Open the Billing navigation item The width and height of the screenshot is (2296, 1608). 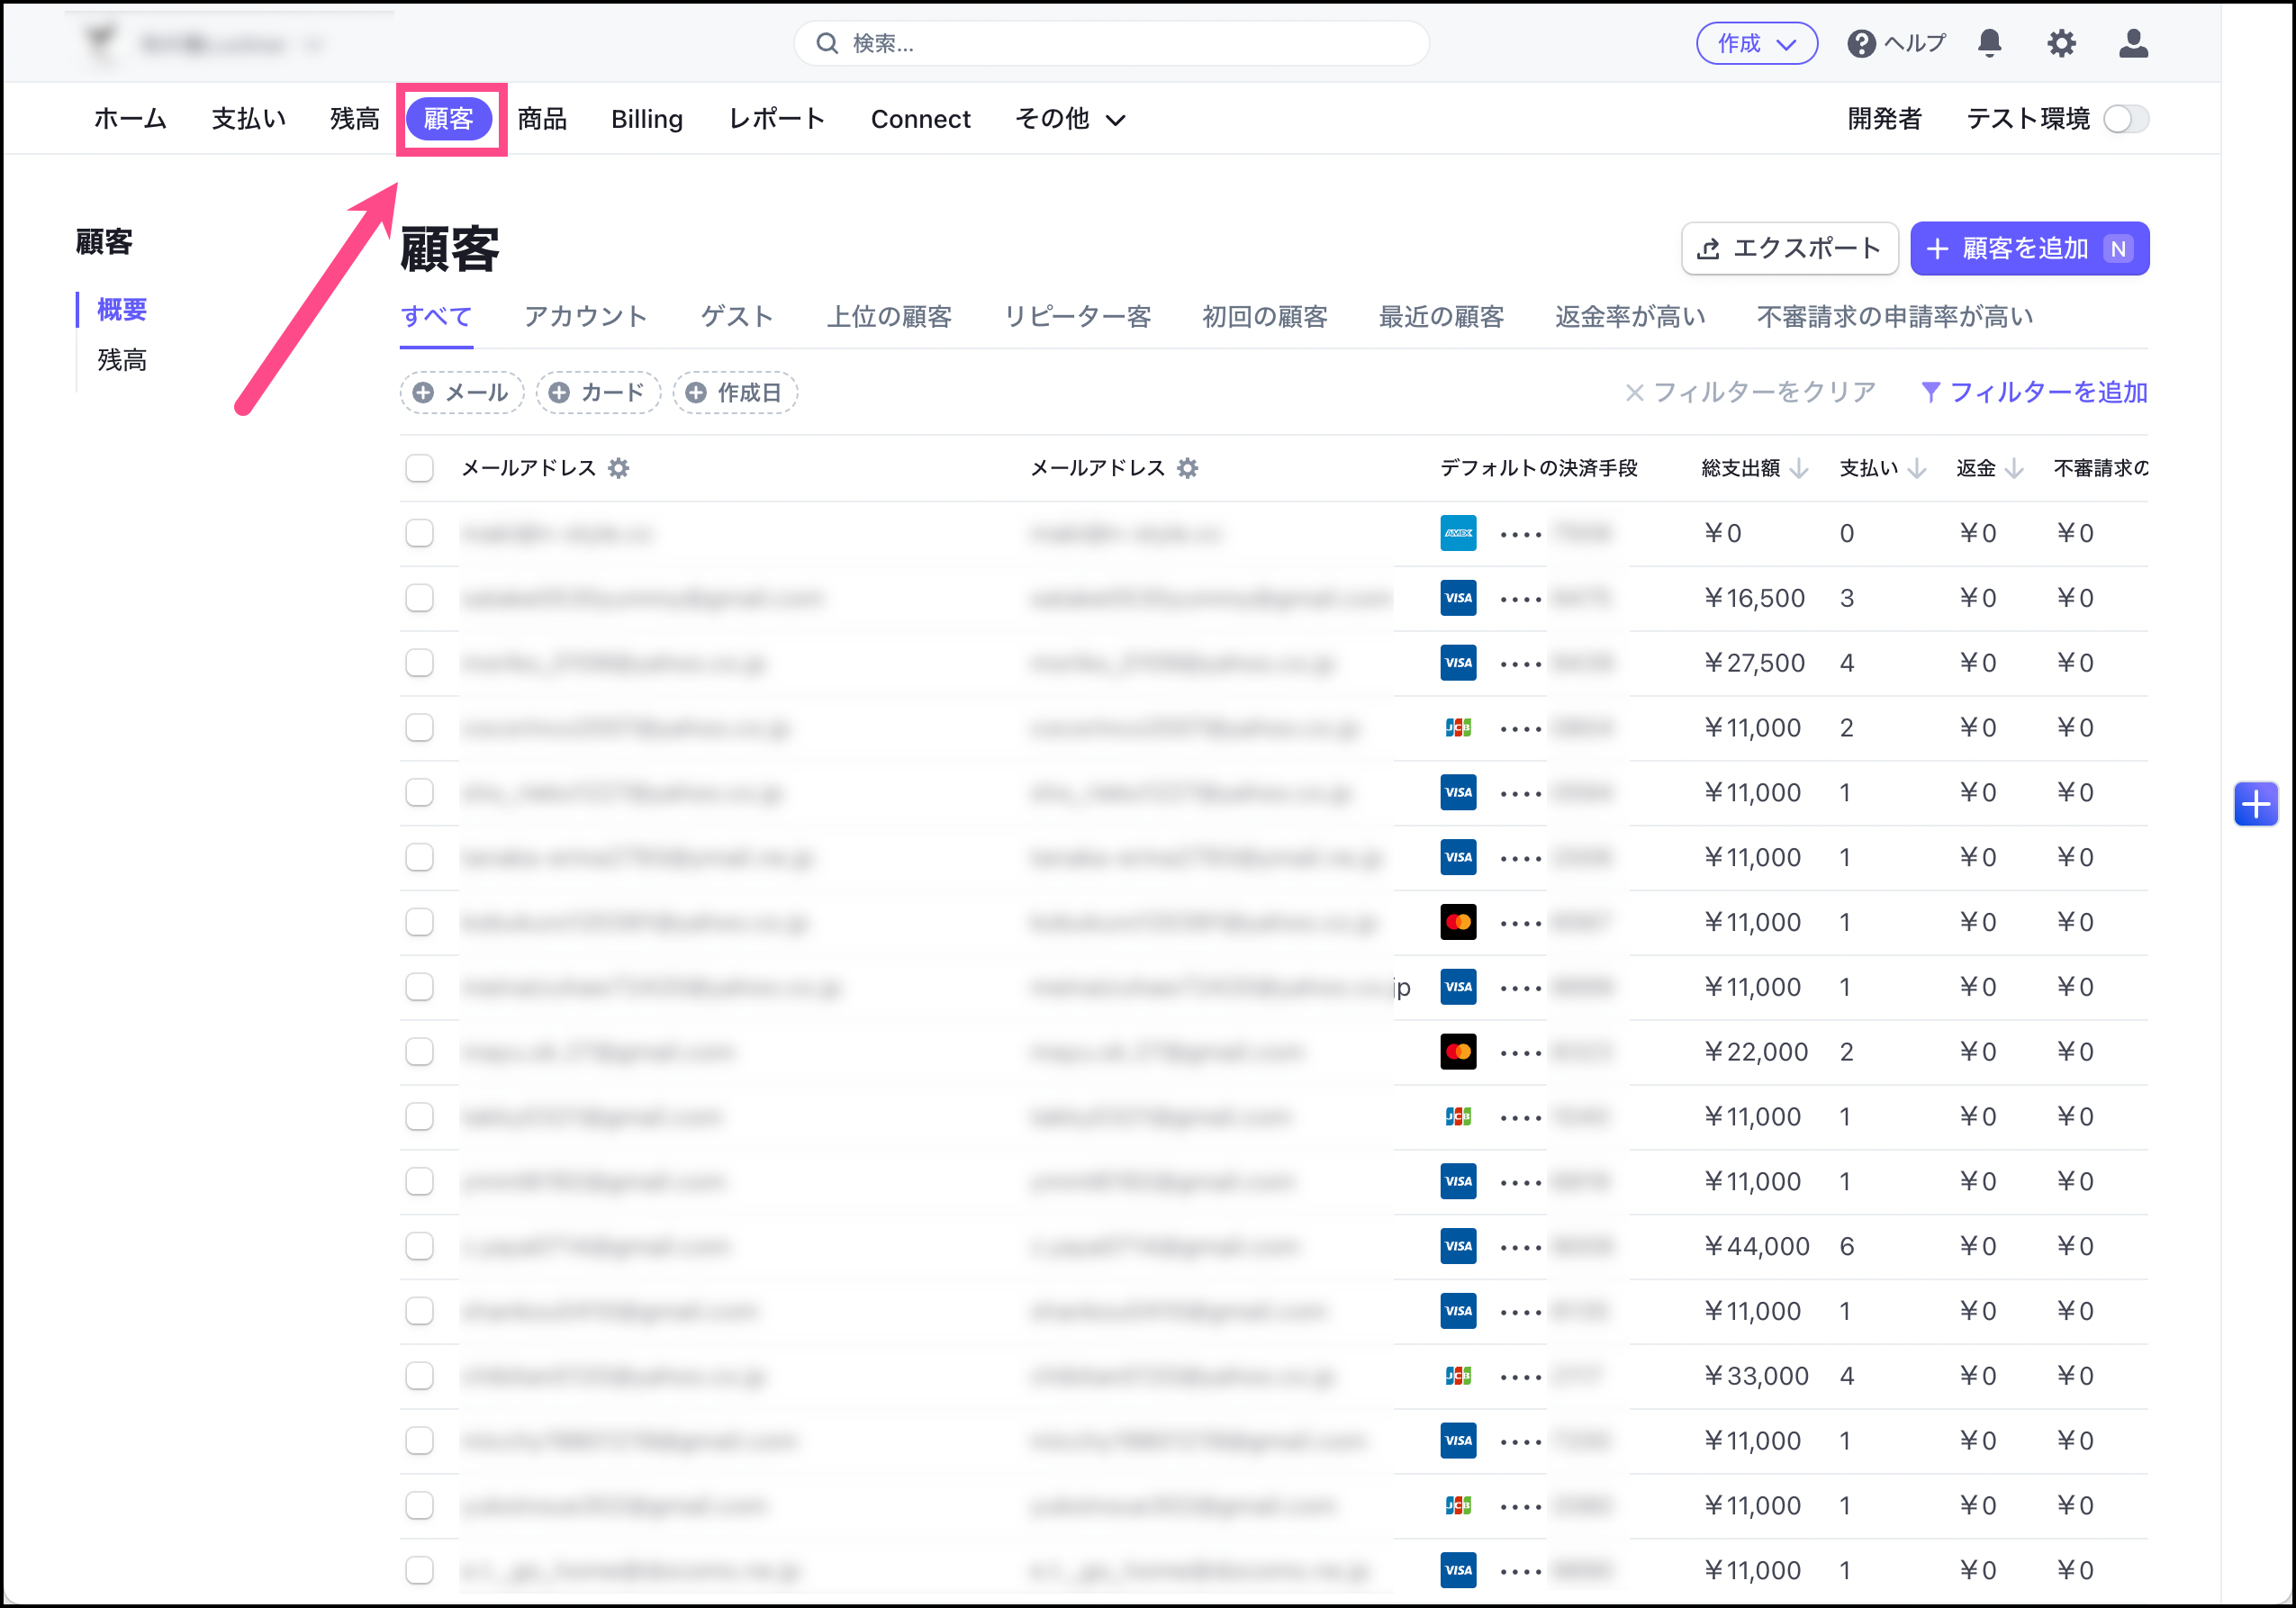(x=646, y=119)
